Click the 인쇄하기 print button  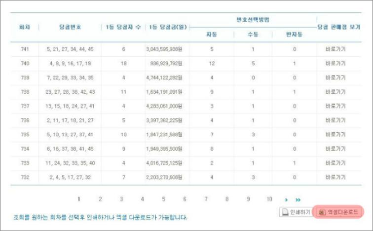(x=296, y=212)
